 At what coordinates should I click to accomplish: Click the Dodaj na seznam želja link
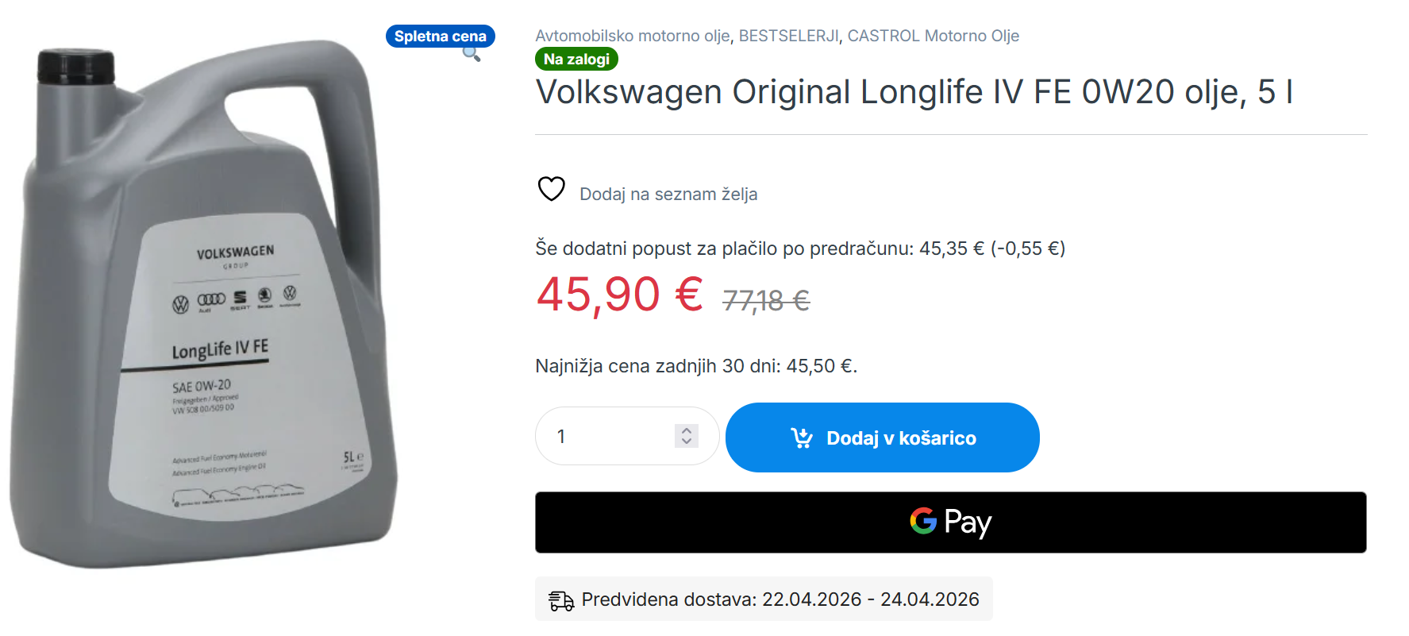[x=668, y=195]
